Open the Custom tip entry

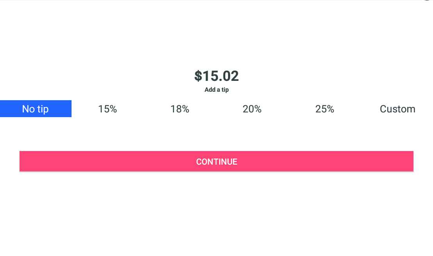[x=397, y=109]
